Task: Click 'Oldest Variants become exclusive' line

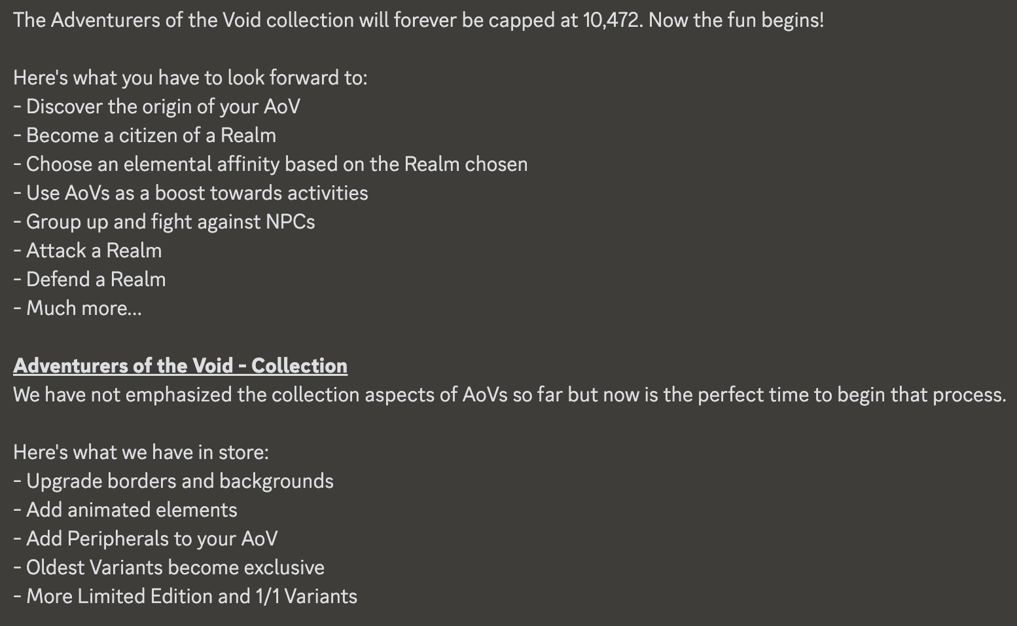Action: (169, 567)
